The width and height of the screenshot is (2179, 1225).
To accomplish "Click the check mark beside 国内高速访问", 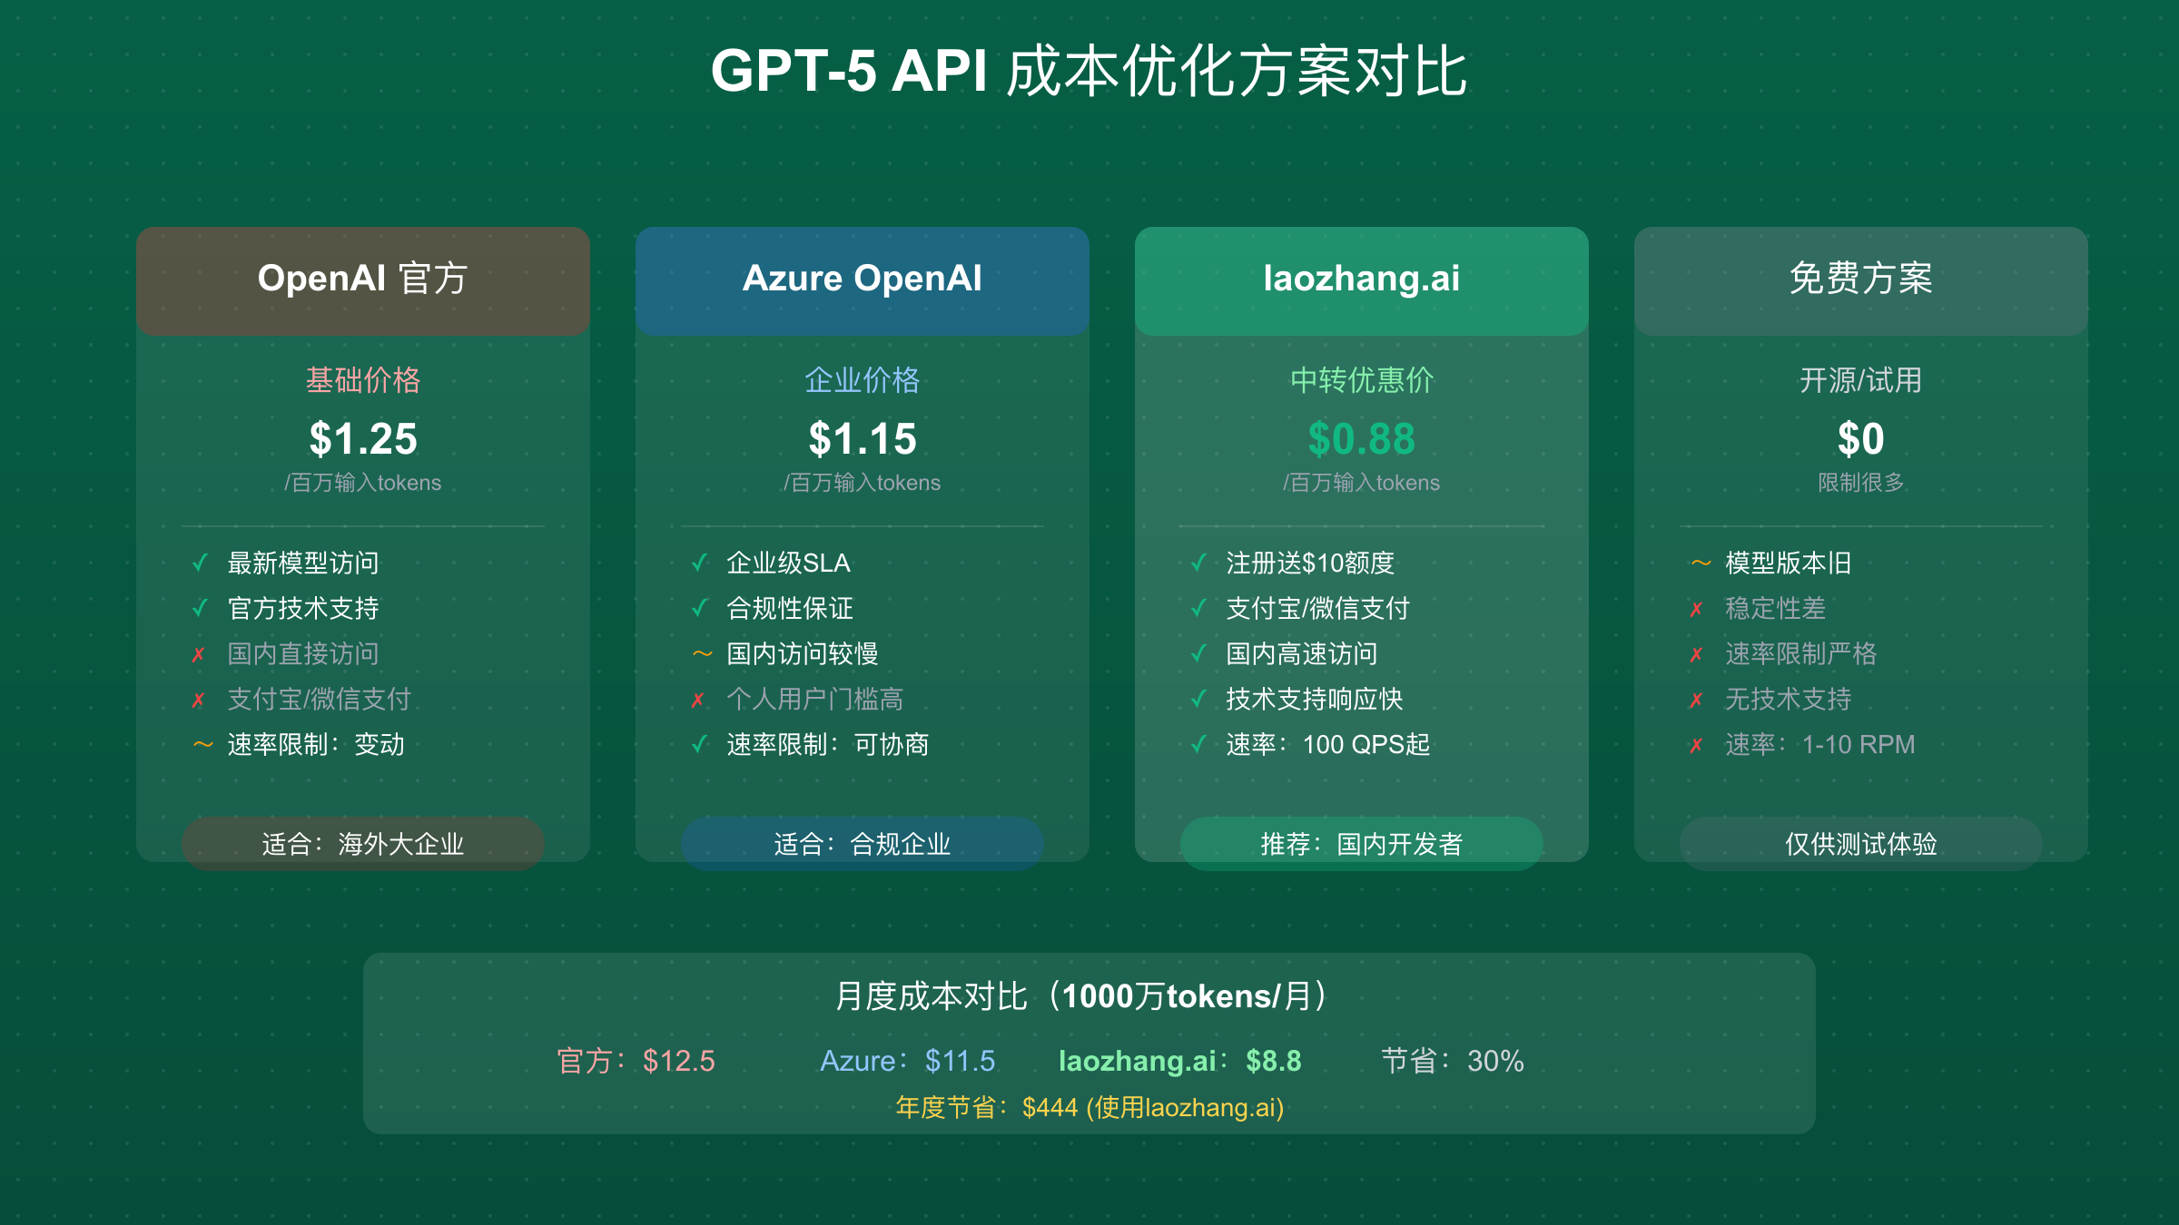I will tap(1199, 654).
